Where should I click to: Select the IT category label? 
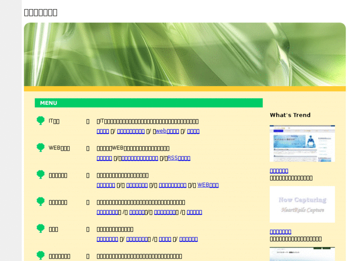(54, 121)
